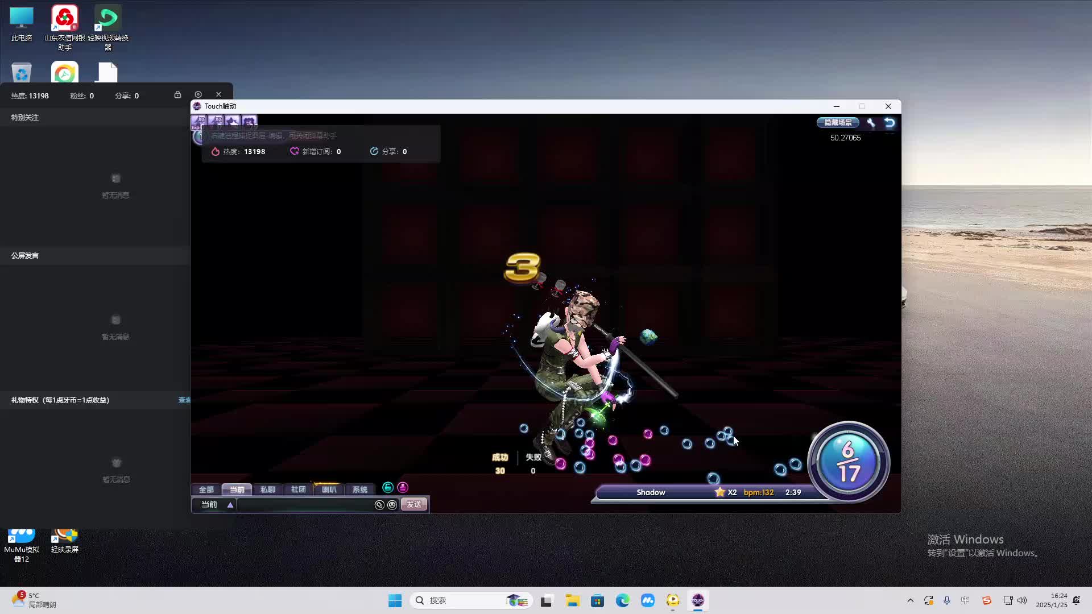Click the eraser clear icon in chat input

[x=379, y=505]
